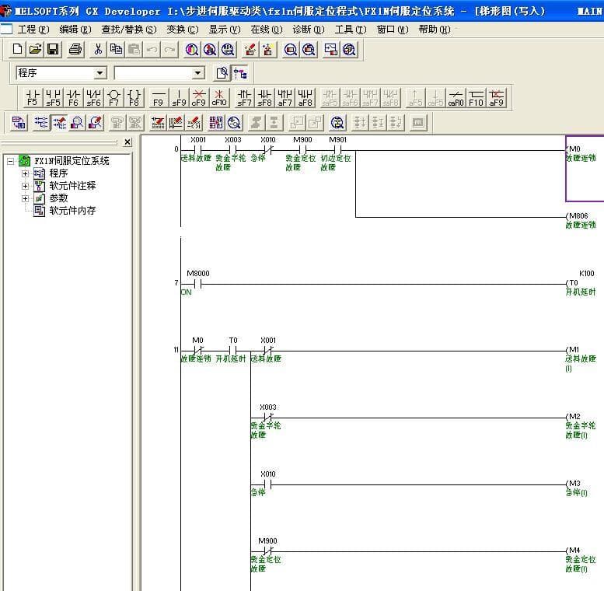Click the Print icon in the toolbar
604x591 pixels.
tap(75, 49)
